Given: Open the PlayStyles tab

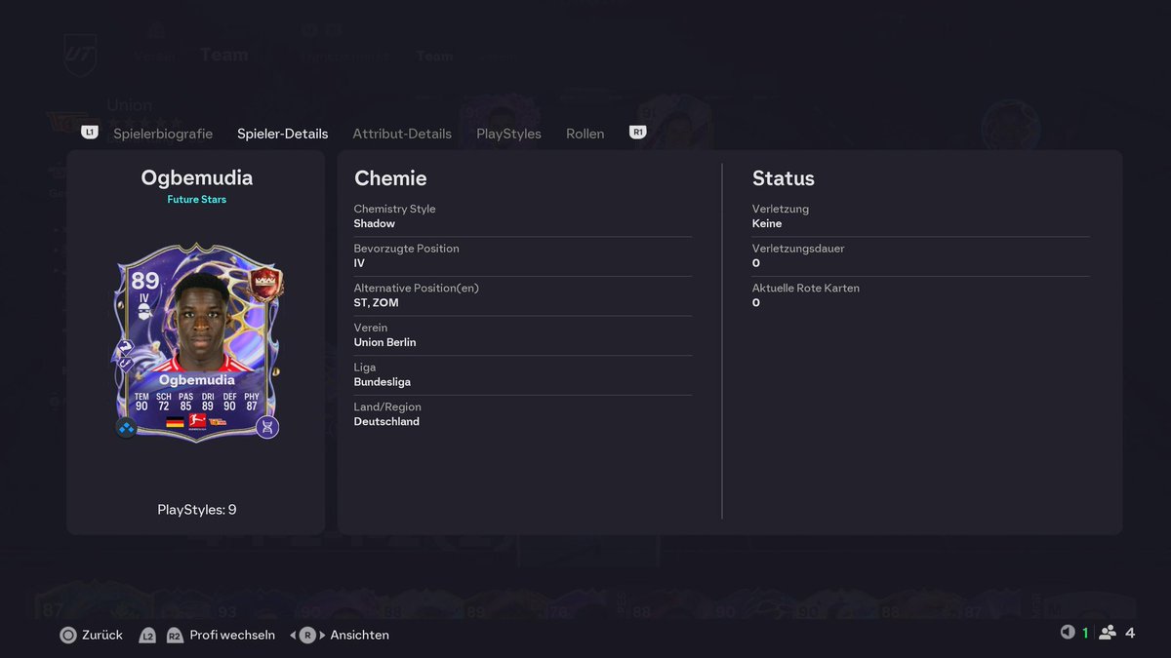Looking at the screenshot, I should click(508, 134).
